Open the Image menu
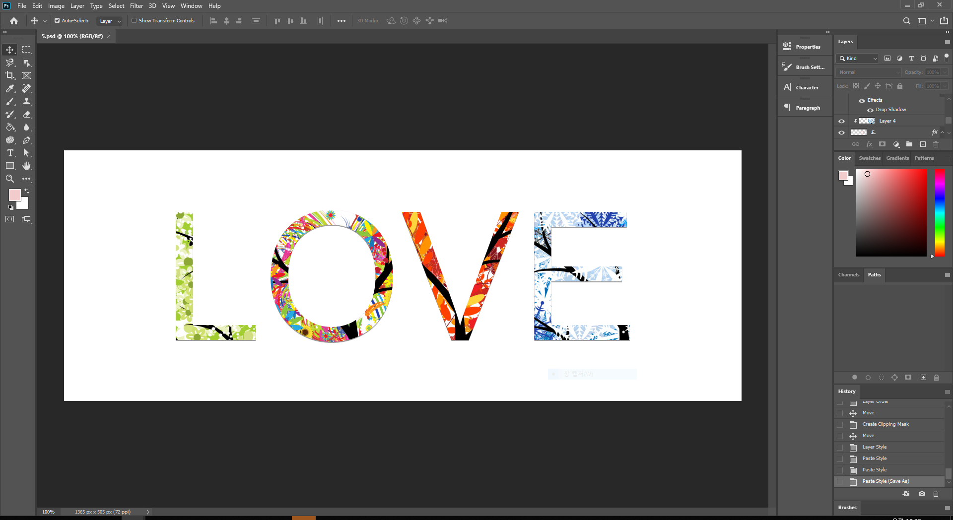Screen dimensions: 953x520 pos(56,6)
